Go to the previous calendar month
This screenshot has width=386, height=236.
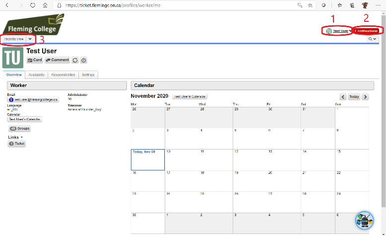point(343,97)
